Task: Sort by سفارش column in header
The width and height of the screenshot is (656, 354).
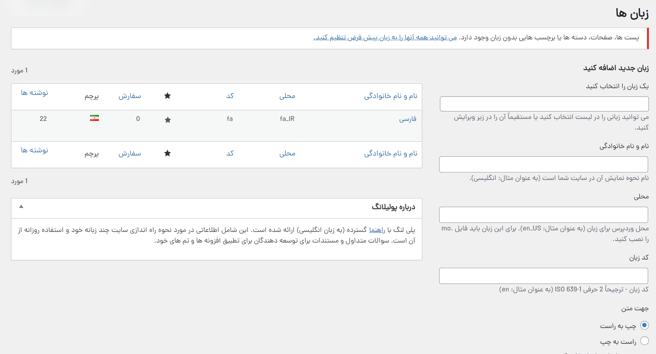Action: [129, 96]
